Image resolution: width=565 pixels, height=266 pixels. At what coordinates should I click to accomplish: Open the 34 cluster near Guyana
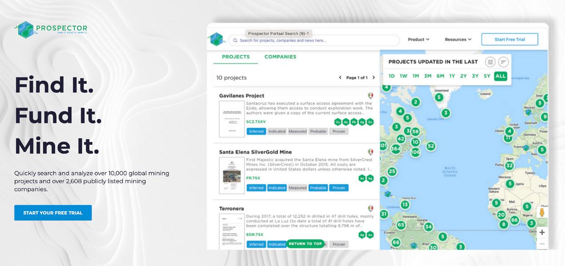pos(428,227)
